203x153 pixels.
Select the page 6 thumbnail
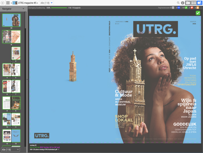point(7,86)
